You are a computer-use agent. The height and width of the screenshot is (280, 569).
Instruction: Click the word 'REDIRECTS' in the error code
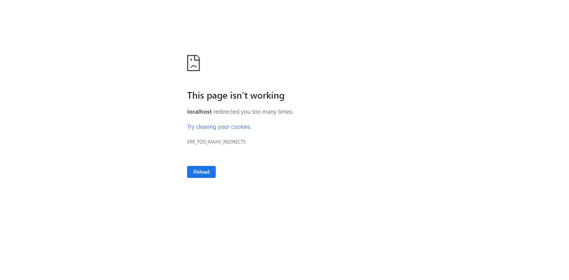[235, 142]
